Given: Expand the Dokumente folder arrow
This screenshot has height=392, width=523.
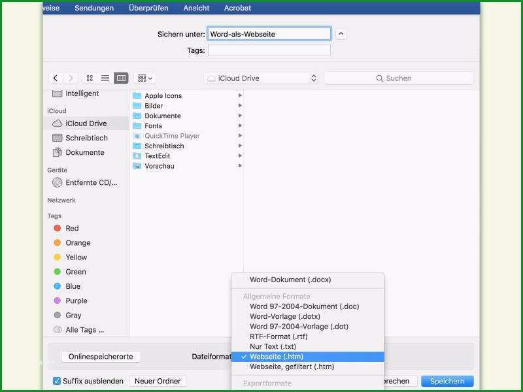Looking at the screenshot, I should pyautogui.click(x=240, y=116).
